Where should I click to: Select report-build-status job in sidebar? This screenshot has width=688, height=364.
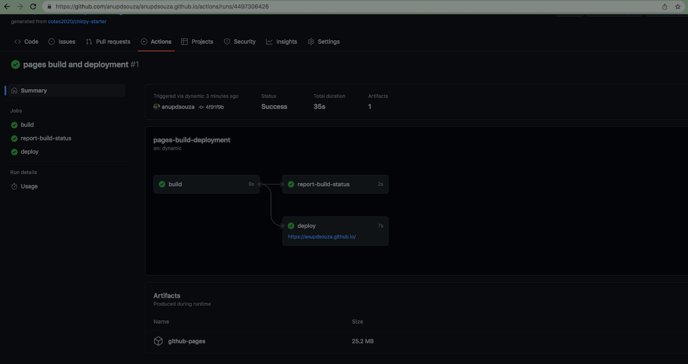46,138
